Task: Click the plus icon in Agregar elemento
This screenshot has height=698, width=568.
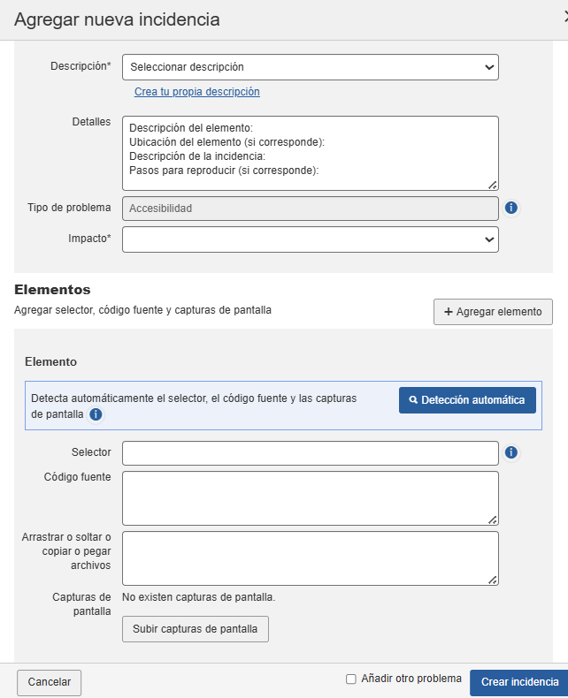Action: [449, 312]
